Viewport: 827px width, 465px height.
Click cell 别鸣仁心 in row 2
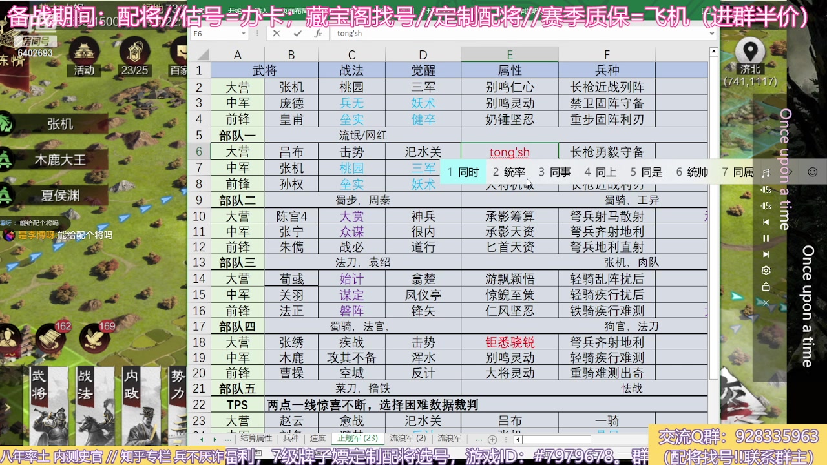pyautogui.click(x=509, y=87)
